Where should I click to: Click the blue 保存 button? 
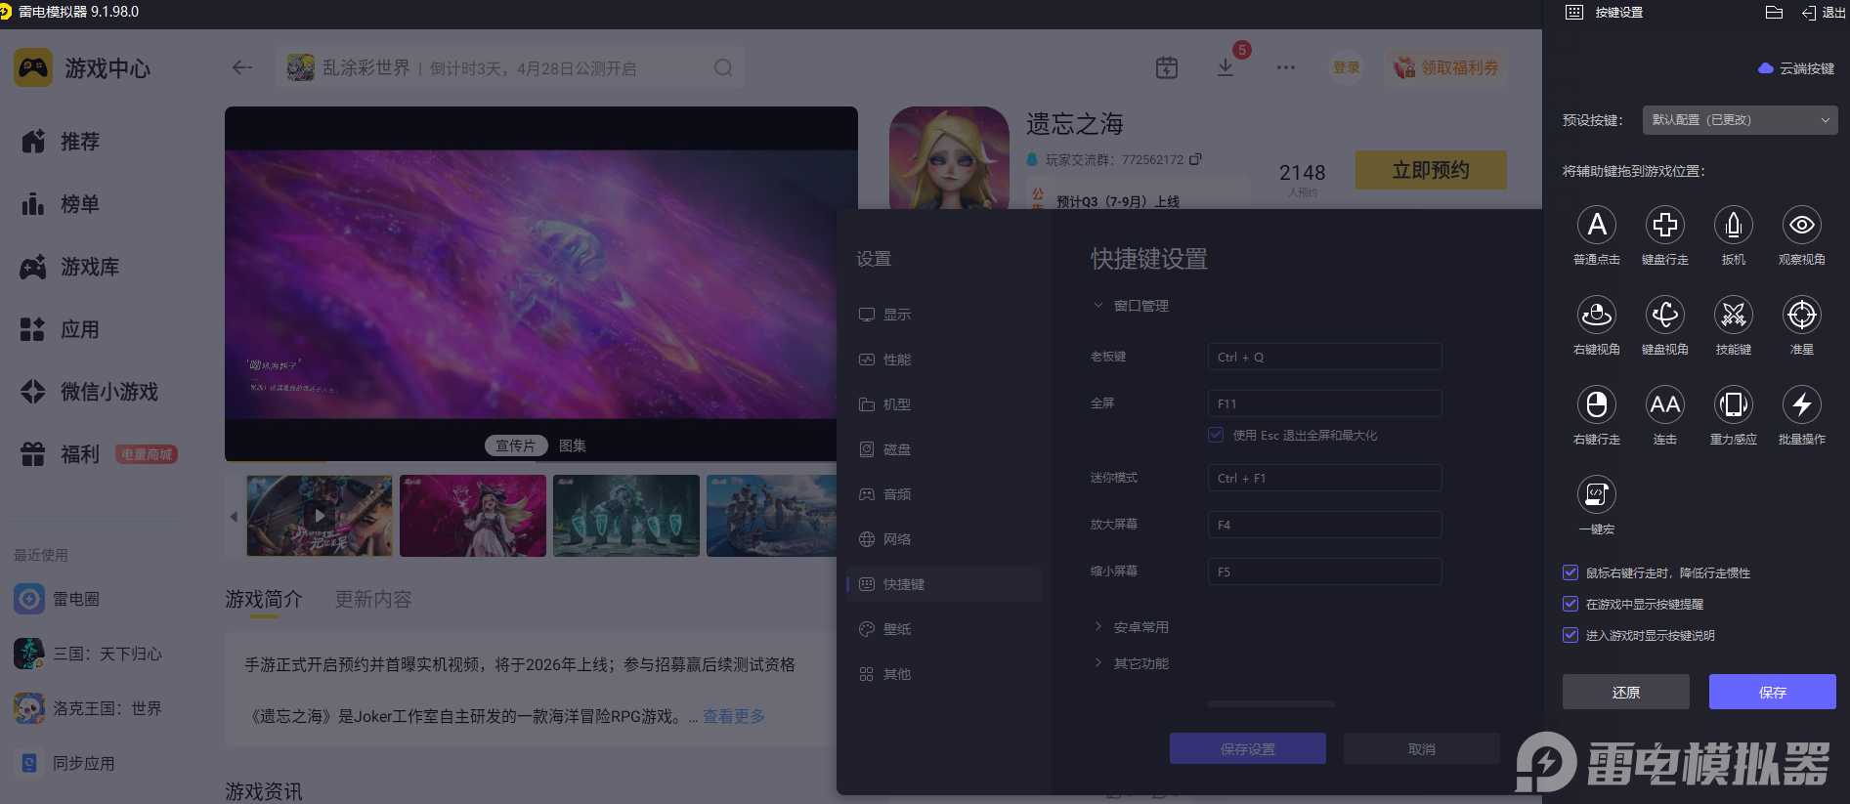(1772, 692)
